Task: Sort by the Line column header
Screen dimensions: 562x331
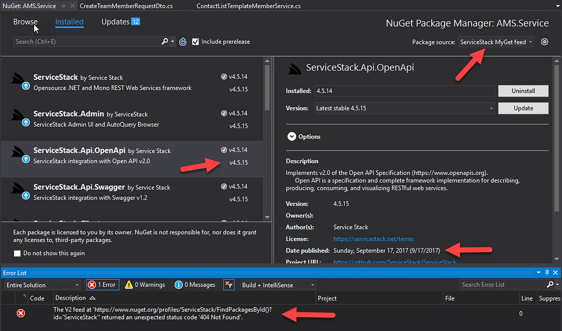Action: pos(527,298)
